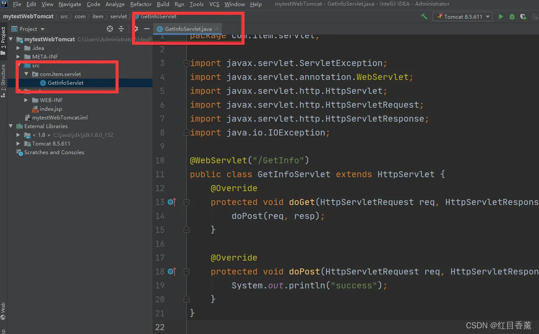This screenshot has width=539, height=334.
Task: Click the doPost(req, resp) call on line 14
Action: point(275,216)
